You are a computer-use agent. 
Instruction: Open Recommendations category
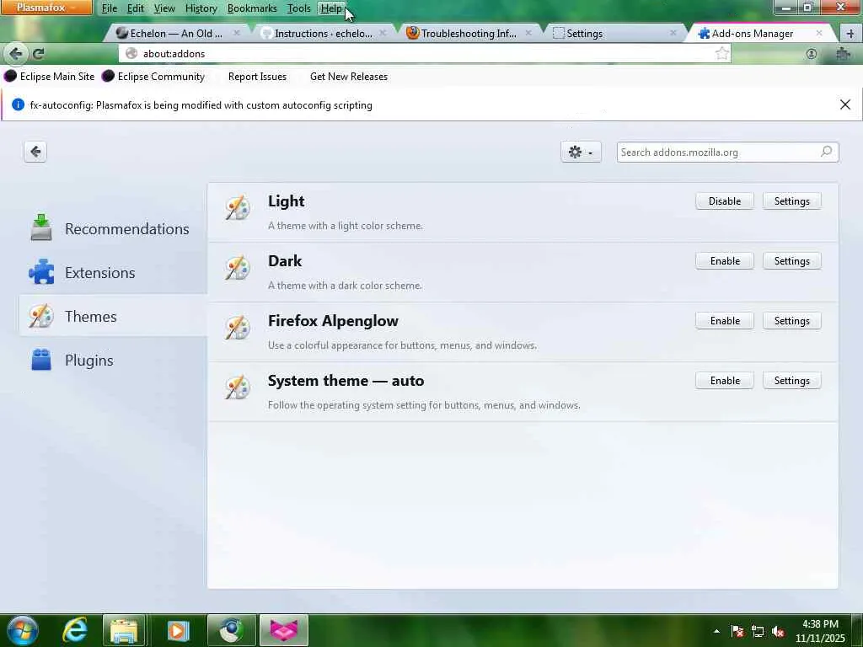(113, 228)
